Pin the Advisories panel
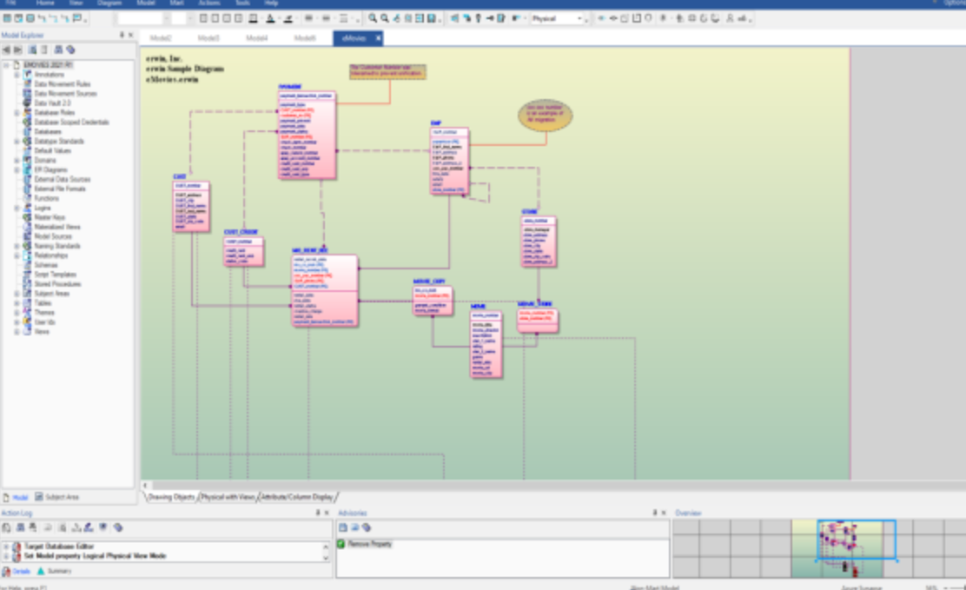The image size is (966, 590). pyautogui.click(x=655, y=513)
